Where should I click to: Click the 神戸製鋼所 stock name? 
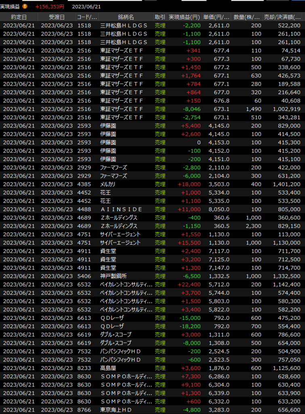click(x=114, y=276)
